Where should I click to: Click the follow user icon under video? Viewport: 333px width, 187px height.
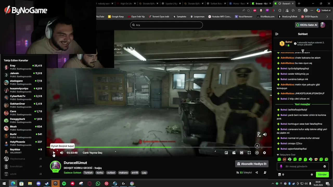(265, 172)
